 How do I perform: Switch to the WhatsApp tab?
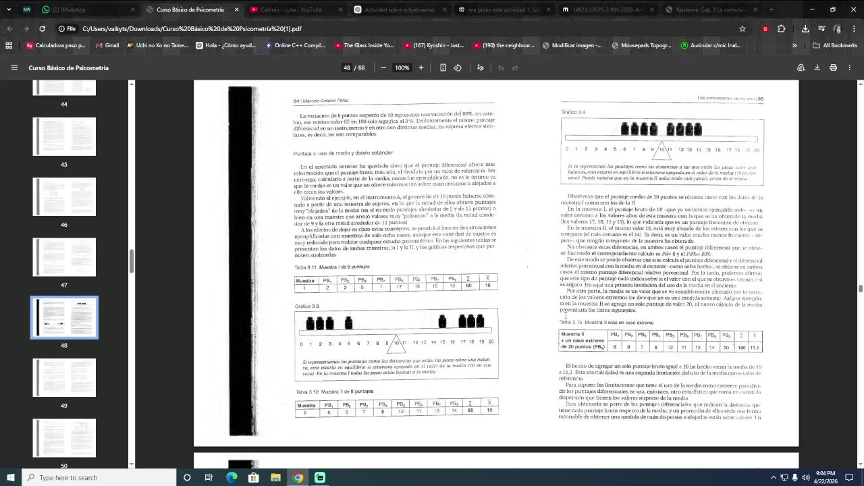pos(88,9)
